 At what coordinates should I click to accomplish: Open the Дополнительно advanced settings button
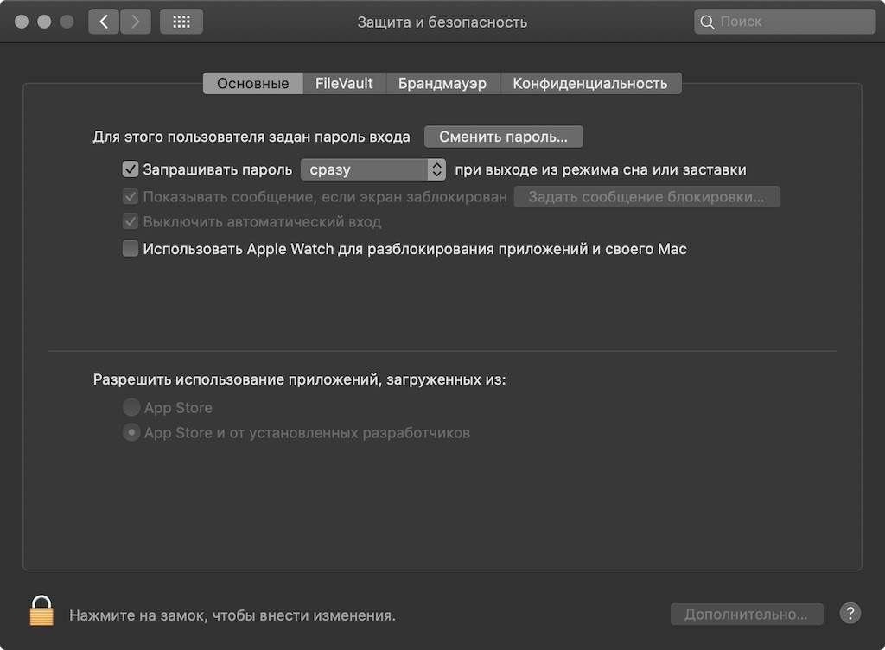(747, 614)
